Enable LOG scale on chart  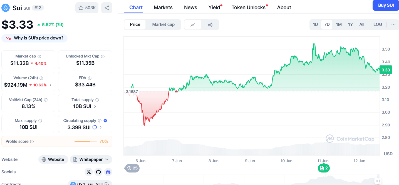pos(378,24)
